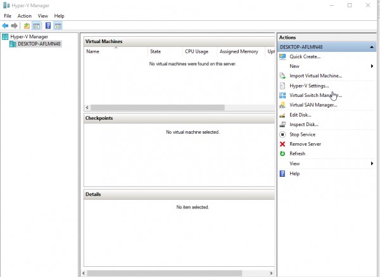The height and width of the screenshot is (277, 380).
Task: Click the DESKTOP-AFLMN48 server tree icon
Action: (x=13, y=44)
